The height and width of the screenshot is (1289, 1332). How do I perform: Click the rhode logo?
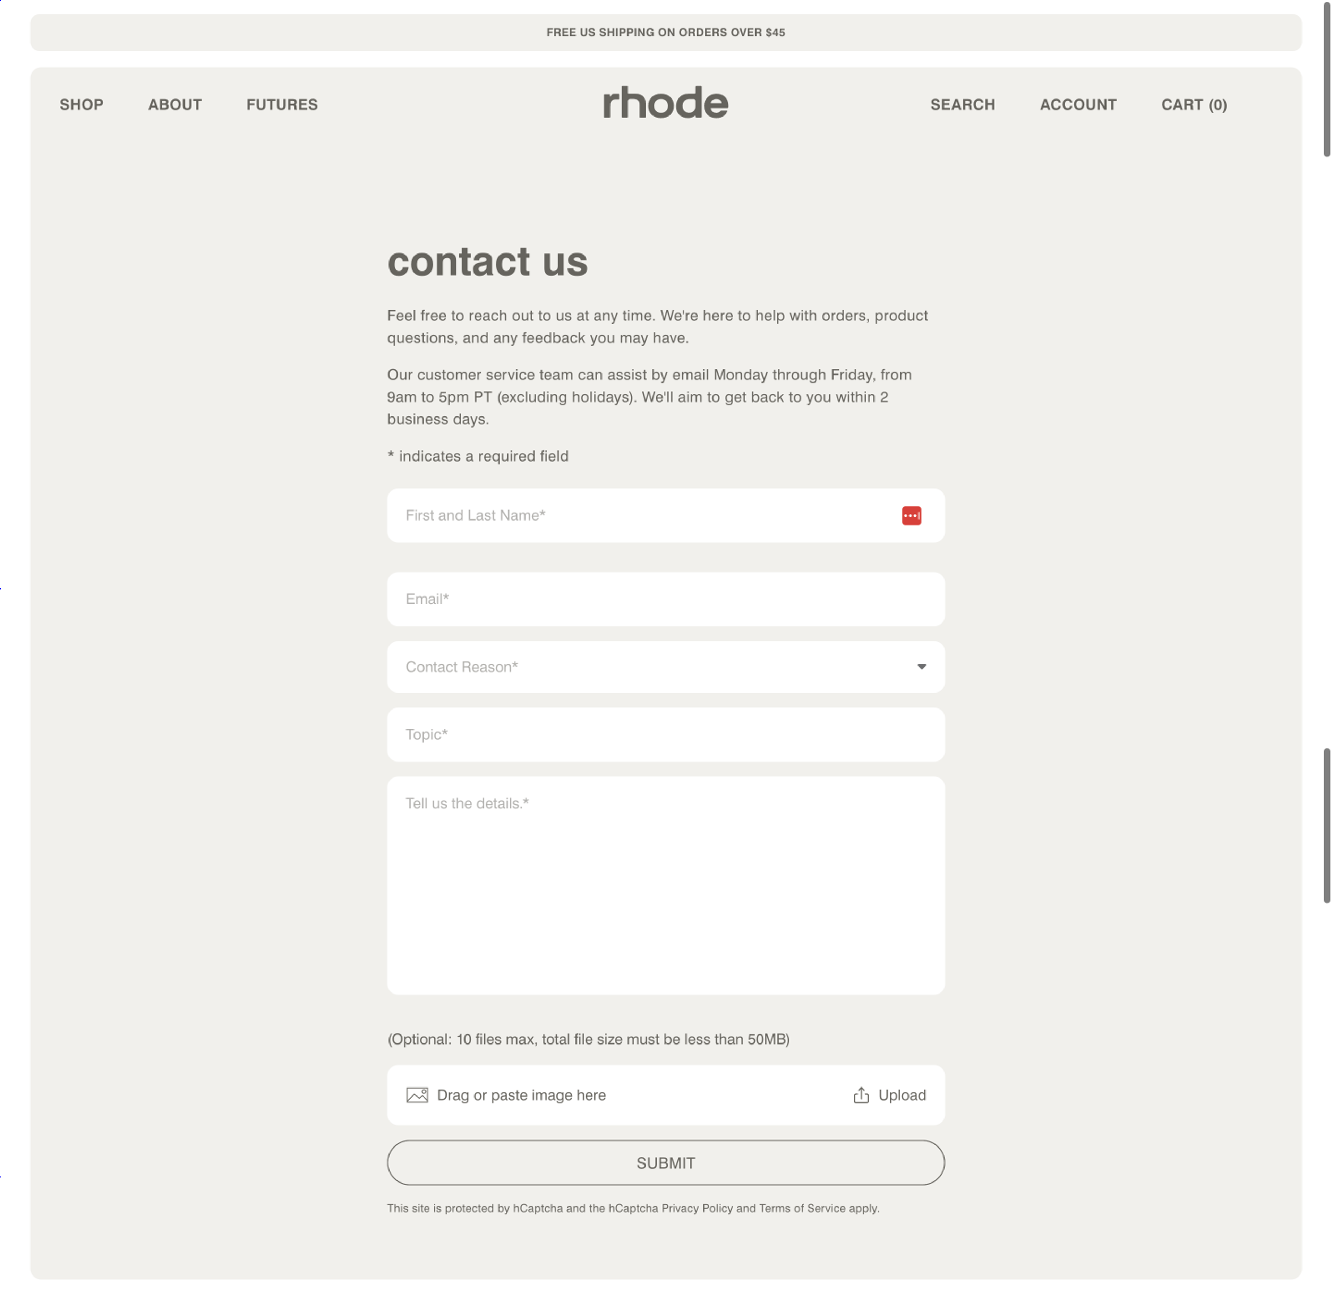coord(665,103)
